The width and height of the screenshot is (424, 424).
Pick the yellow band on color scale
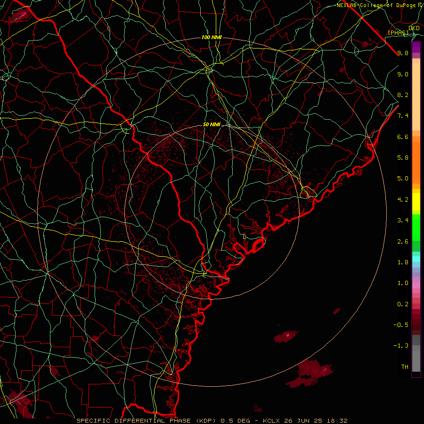pos(416,202)
